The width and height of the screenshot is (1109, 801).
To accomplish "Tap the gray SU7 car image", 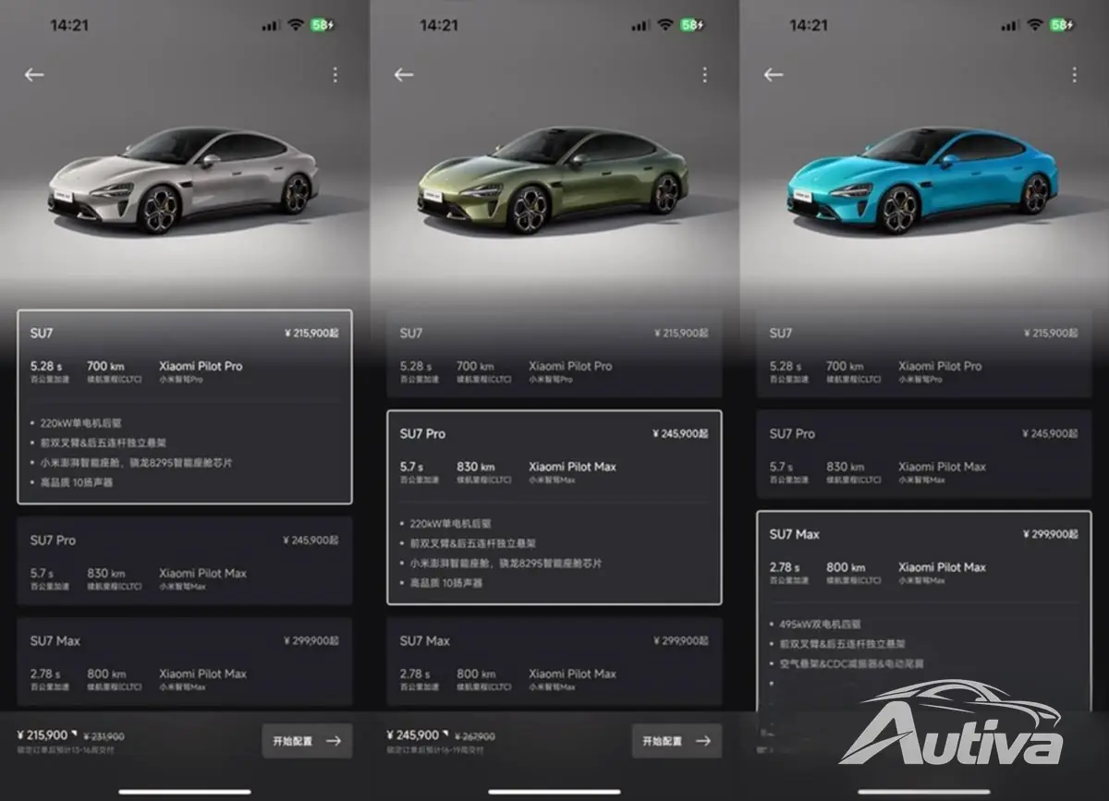I will [x=183, y=181].
